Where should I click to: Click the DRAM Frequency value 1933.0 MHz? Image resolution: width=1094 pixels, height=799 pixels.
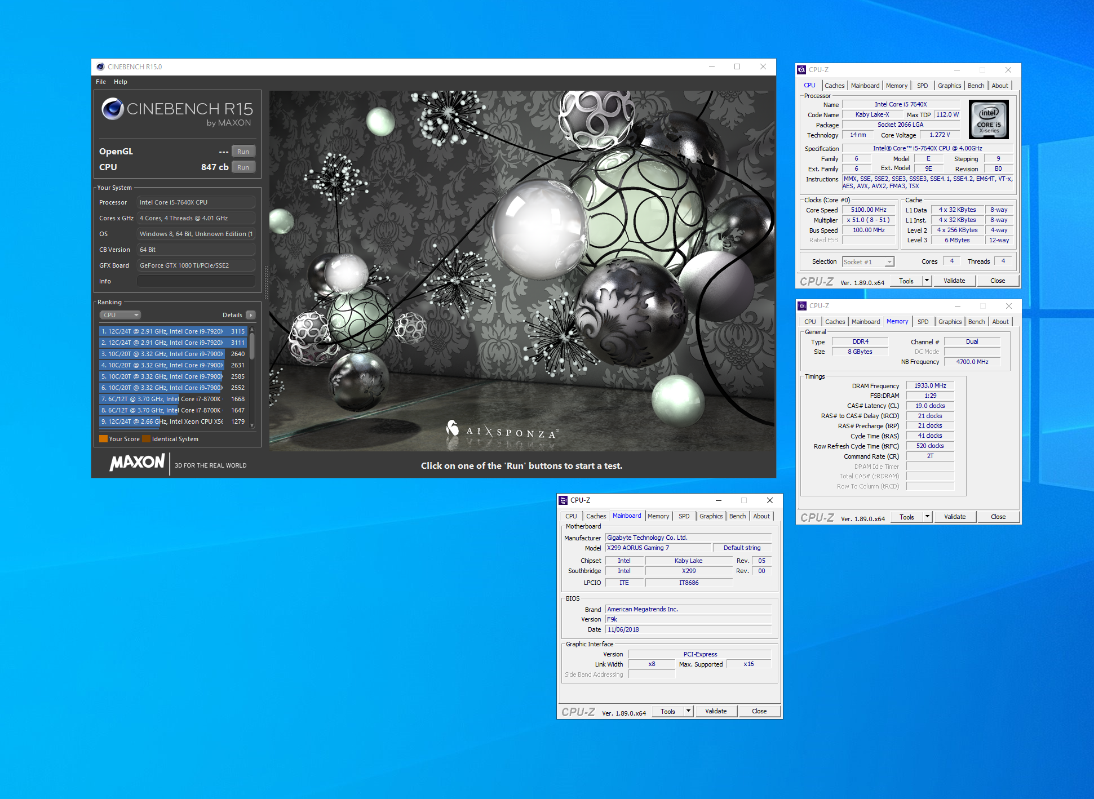(x=930, y=385)
